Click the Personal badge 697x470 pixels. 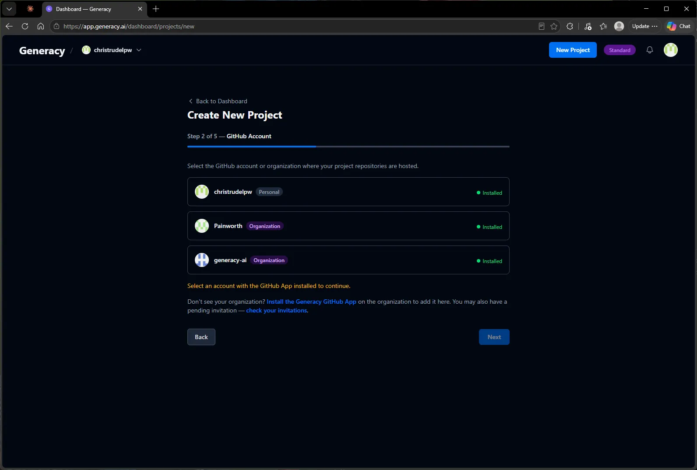(269, 192)
